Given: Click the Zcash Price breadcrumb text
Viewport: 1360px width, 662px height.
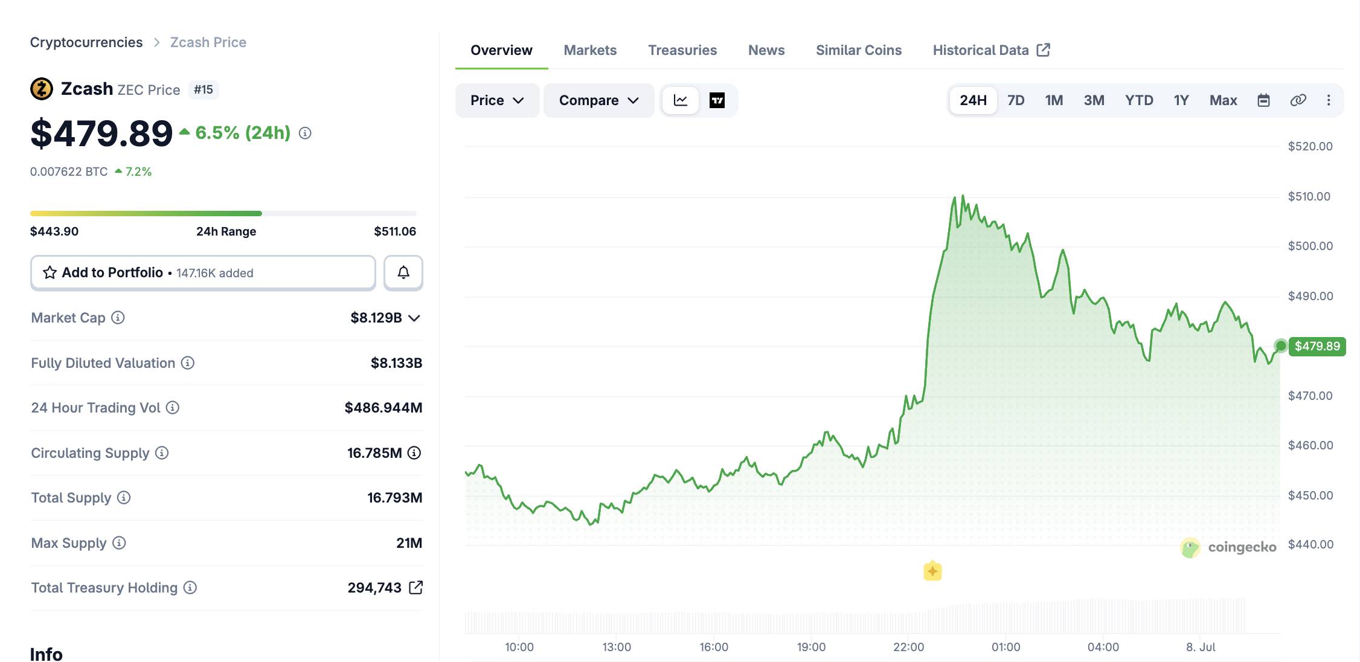Looking at the screenshot, I should [208, 42].
